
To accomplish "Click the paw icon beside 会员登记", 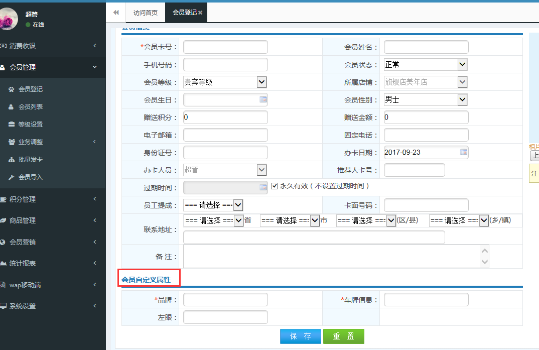I will click(x=12, y=89).
